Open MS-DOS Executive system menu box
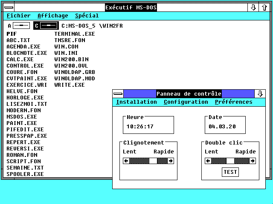Viewport: 273px width, 204px height. click(x=9, y=8)
